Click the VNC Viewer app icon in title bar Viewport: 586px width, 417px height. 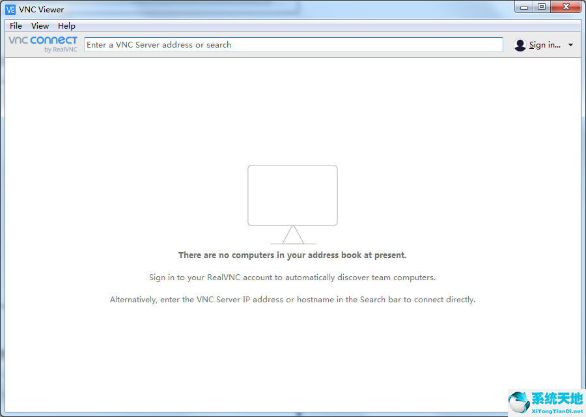pyautogui.click(x=10, y=9)
